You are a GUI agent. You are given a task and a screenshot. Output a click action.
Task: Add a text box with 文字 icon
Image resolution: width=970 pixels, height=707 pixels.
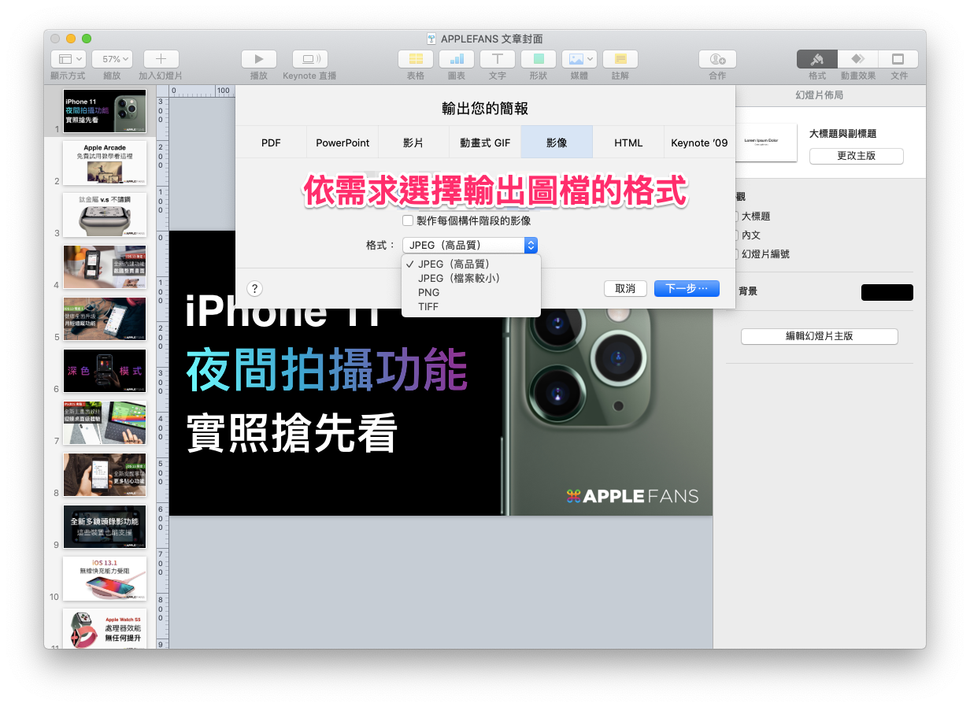[x=498, y=59]
